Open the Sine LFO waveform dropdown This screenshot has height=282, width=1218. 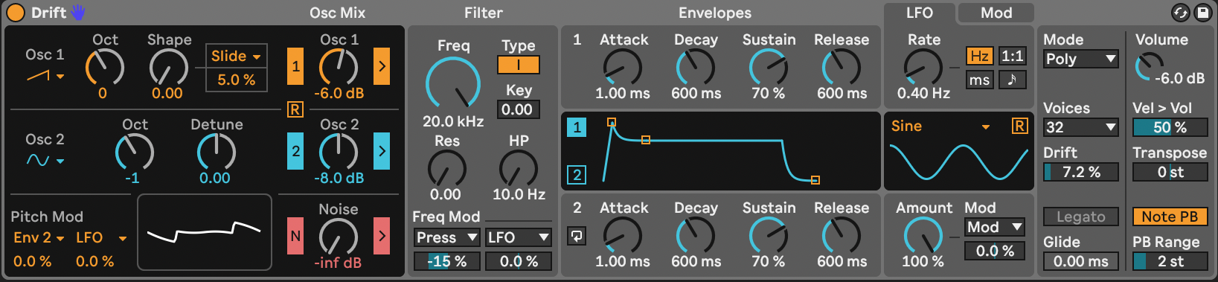(940, 126)
